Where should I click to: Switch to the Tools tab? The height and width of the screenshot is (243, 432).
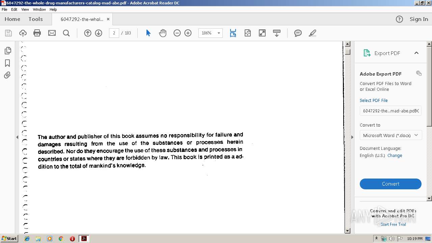coord(35,19)
